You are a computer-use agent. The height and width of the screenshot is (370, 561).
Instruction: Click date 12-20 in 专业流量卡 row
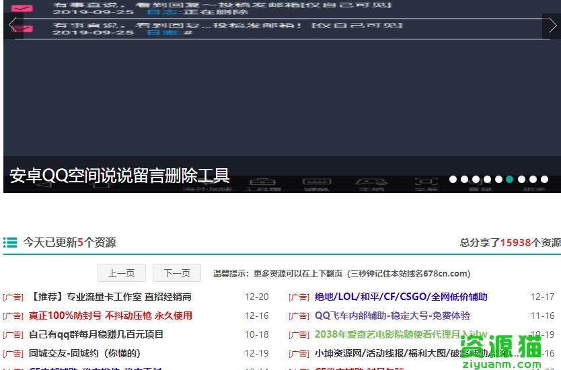(256, 297)
